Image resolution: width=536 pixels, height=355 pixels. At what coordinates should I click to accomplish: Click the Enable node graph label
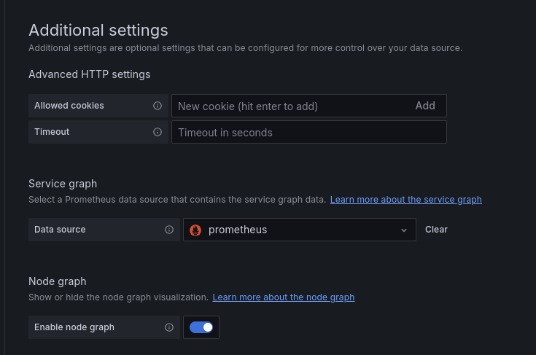pos(74,327)
